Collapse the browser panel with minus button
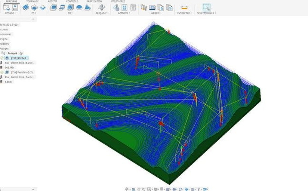 pyautogui.click(x=33, y=19)
